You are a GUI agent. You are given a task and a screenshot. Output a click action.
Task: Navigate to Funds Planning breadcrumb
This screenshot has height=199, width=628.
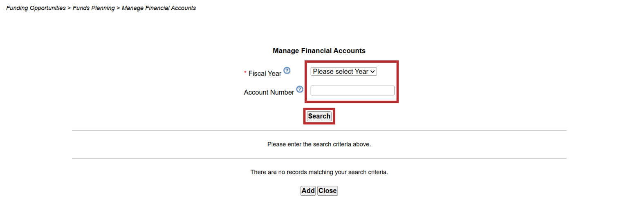pyautogui.click(x=94, y=8)
